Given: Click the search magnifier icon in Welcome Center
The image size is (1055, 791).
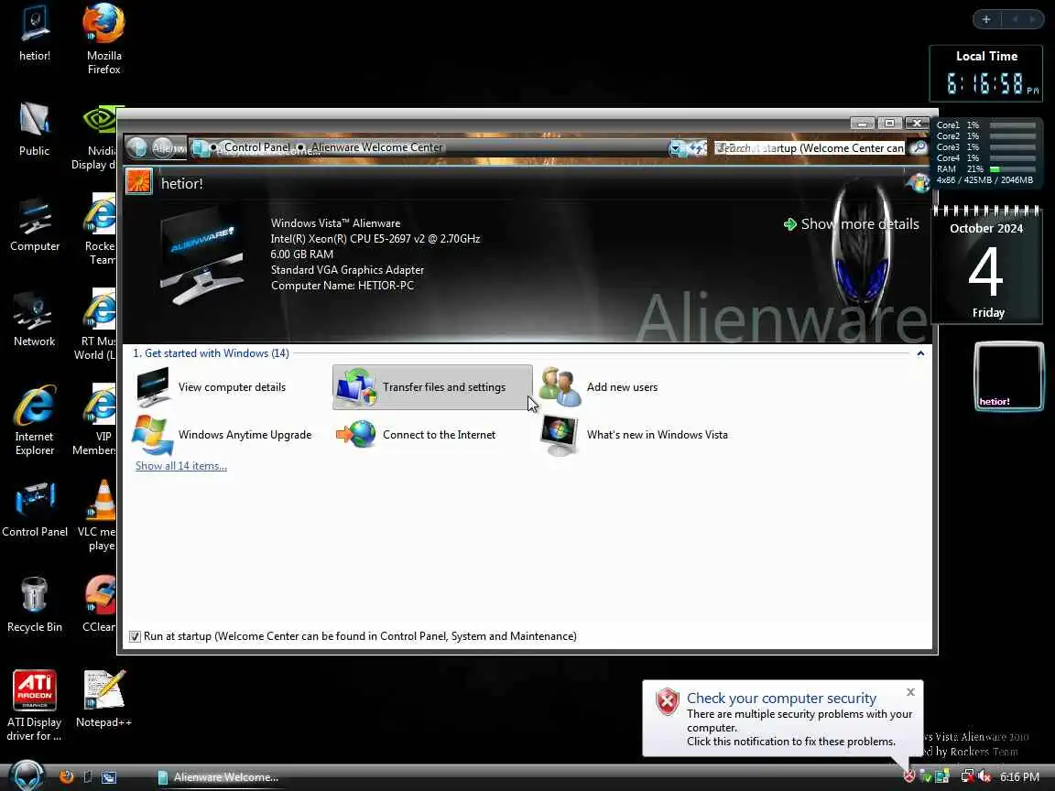Looking at the screenshot, I should 918,148.
